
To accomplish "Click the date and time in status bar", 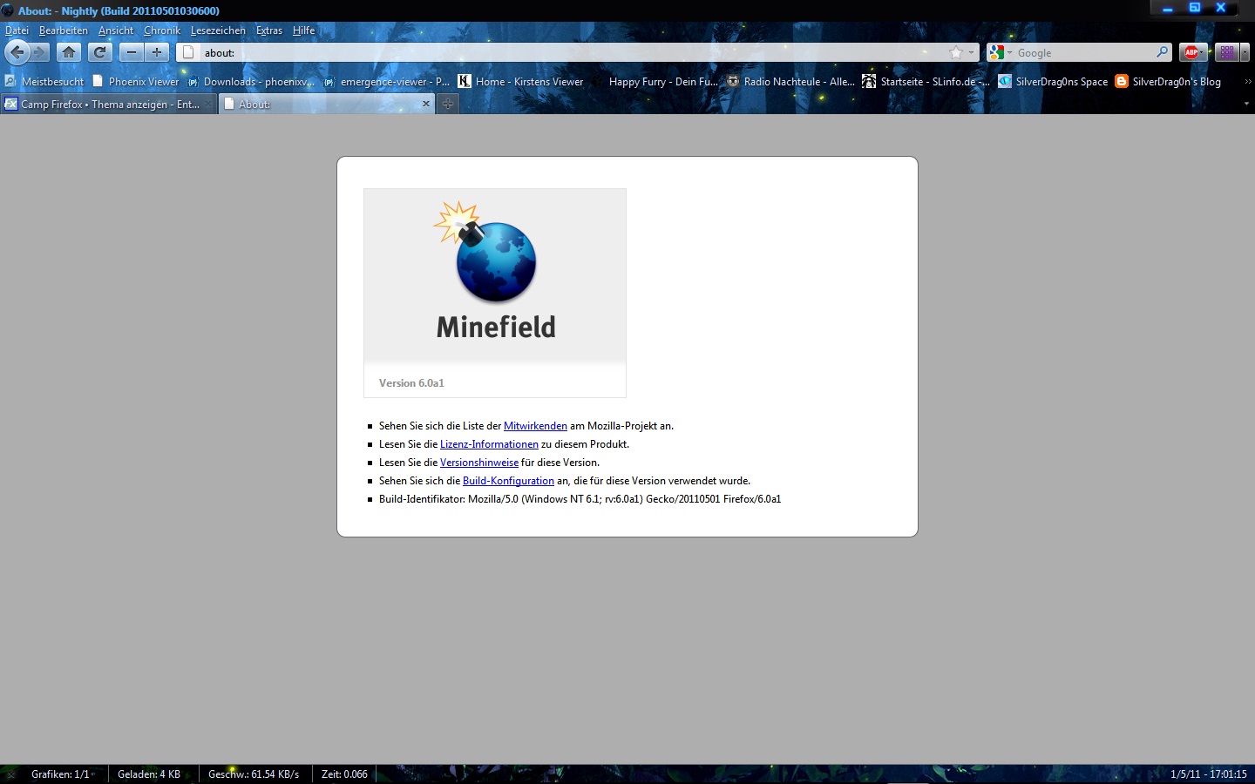I will (x=1208, y=774).
